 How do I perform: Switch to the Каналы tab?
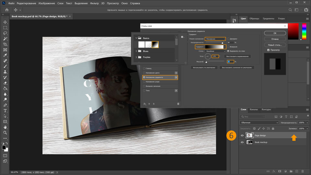pos(254,110)
